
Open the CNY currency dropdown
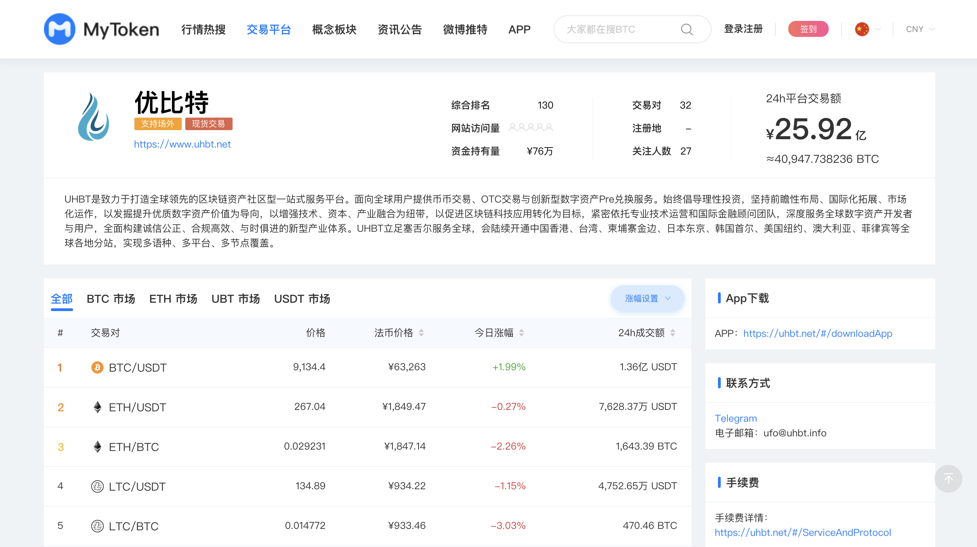point(920,29)
